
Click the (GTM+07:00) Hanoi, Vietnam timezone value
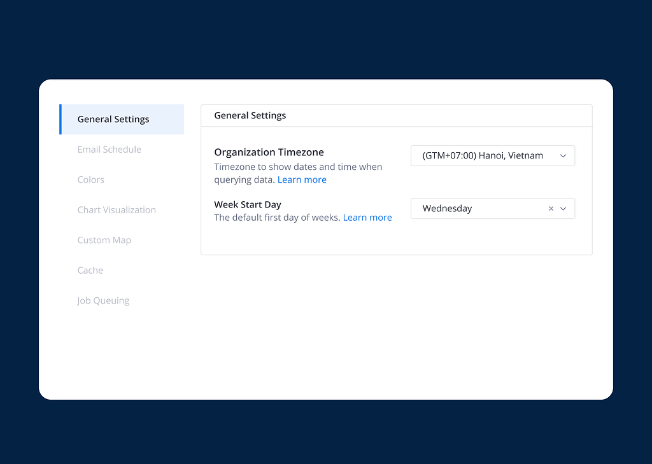click(x=483, y=156)
